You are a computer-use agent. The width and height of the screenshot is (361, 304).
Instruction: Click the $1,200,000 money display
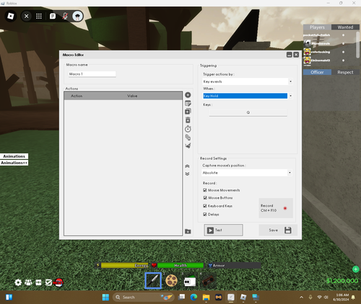pyautogui.click(x=342, y=281)
